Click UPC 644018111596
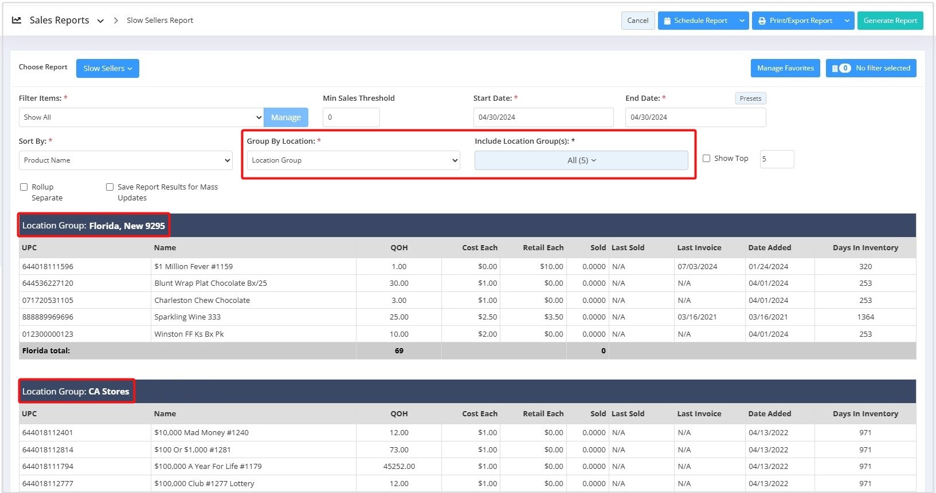 click(x=48, y=267)
